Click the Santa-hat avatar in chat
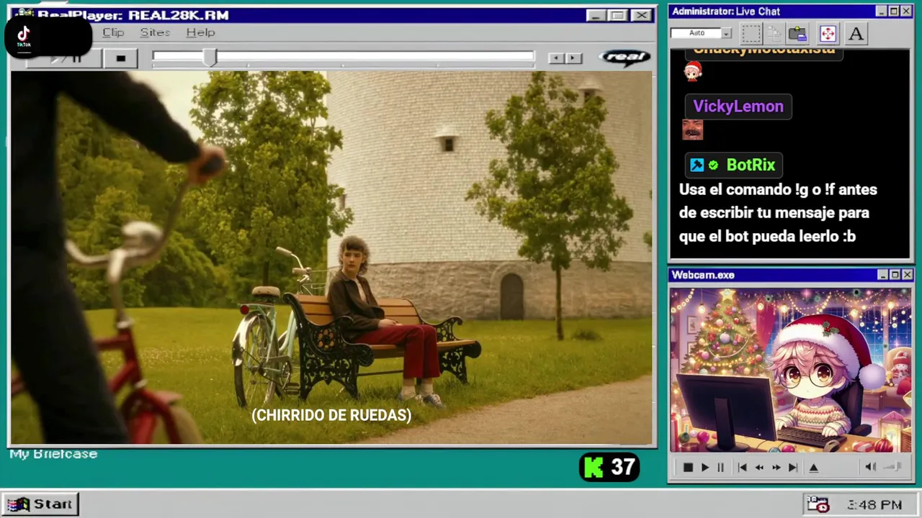The image size is (922, 518). coord(692,71)
